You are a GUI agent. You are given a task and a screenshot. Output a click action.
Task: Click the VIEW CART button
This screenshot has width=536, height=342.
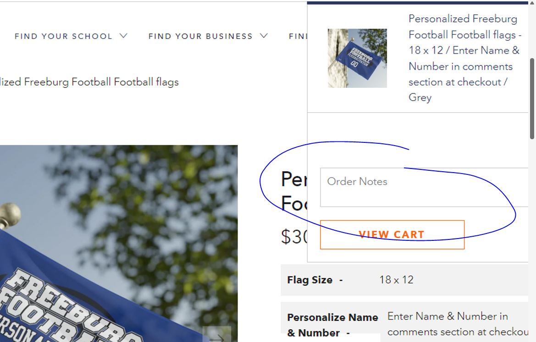(392, 234)
